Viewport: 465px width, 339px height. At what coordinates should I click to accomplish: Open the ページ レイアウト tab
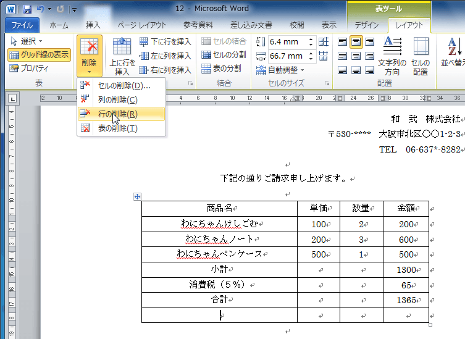142,25
